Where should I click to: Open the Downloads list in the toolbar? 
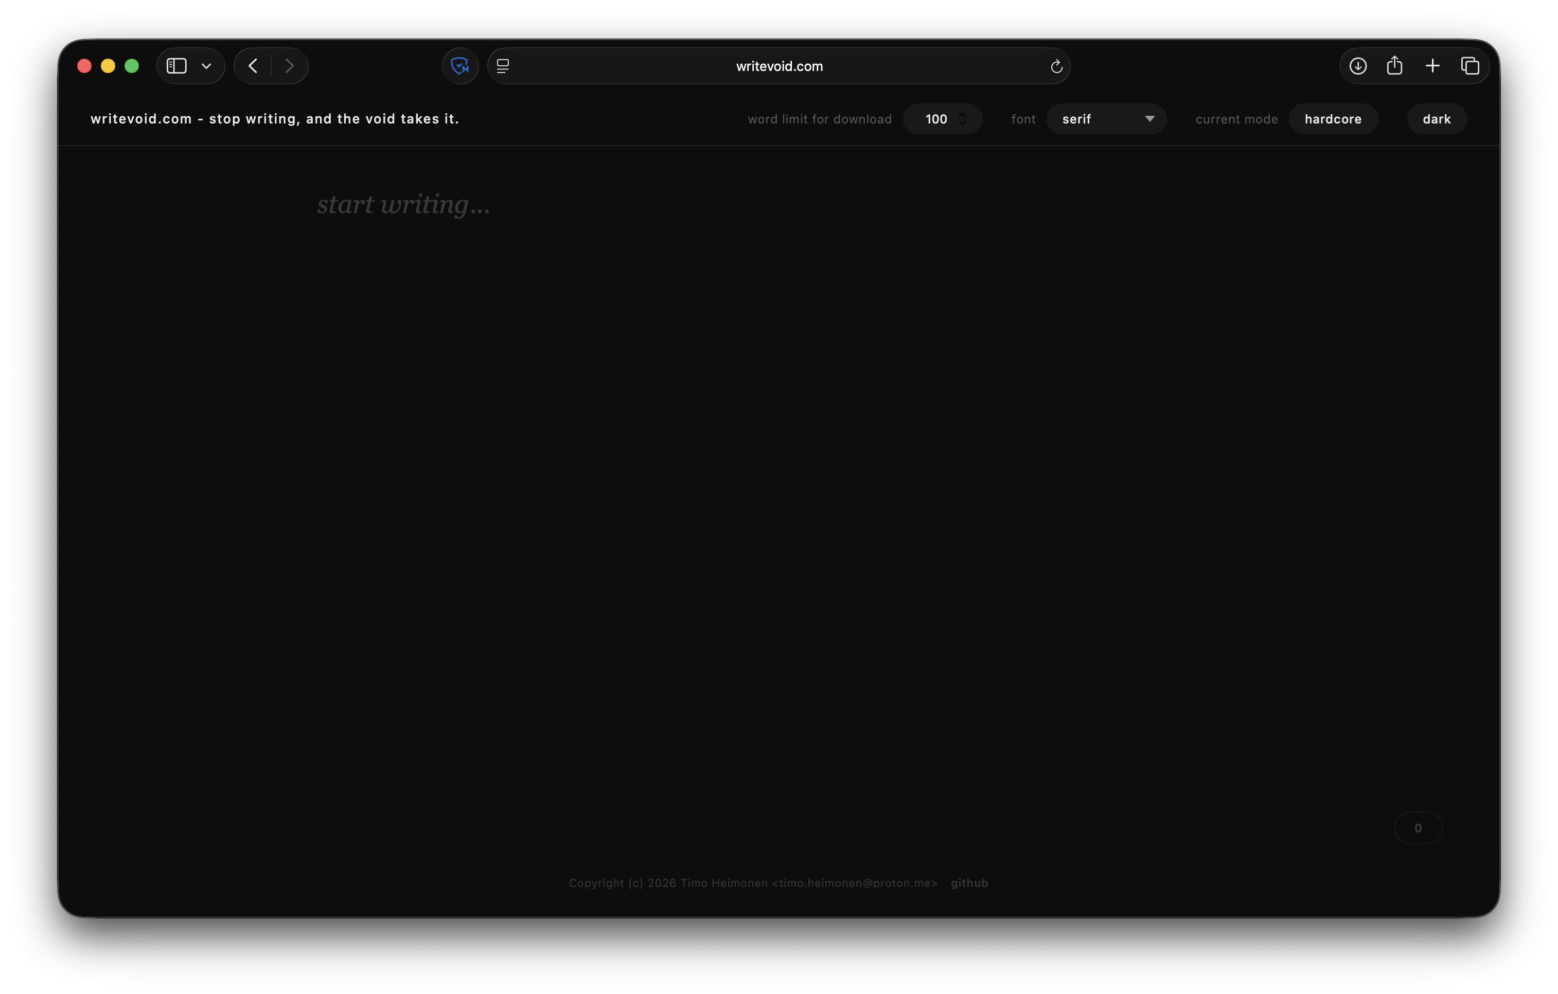[x=1359, y=65]
